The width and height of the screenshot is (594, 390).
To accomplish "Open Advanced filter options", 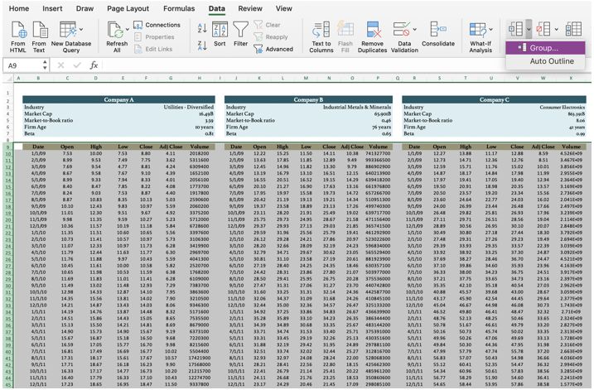I will (273, 49).
